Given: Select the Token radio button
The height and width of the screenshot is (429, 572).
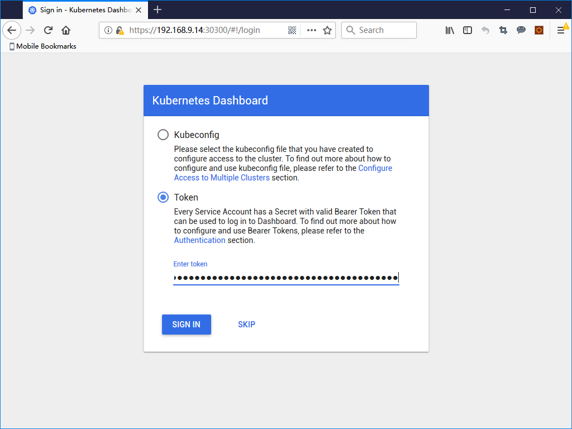Looking at the screenshot, I should pos(163,197).
